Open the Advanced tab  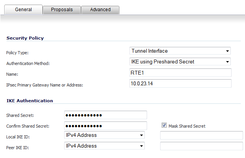(100, 10)
